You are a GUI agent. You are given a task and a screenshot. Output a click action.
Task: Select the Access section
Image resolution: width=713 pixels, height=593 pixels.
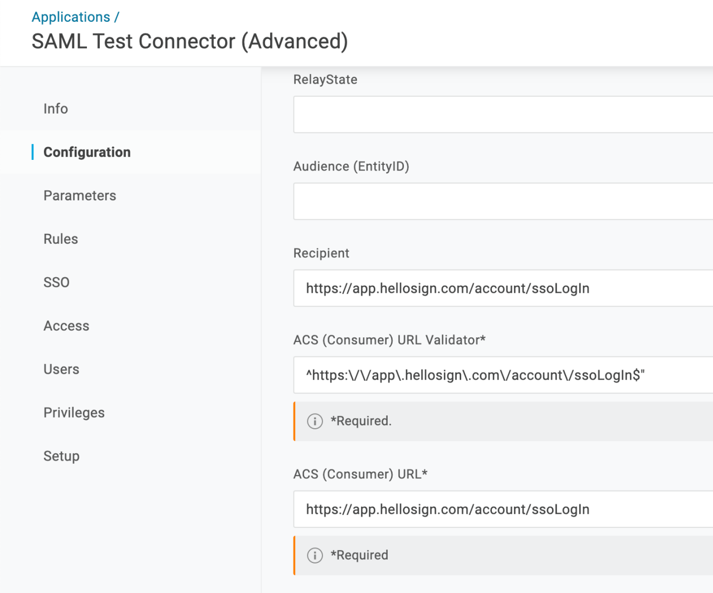66,326
